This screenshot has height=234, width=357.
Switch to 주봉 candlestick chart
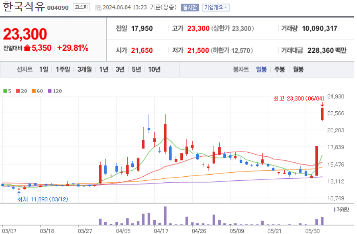tap(280, 69)
